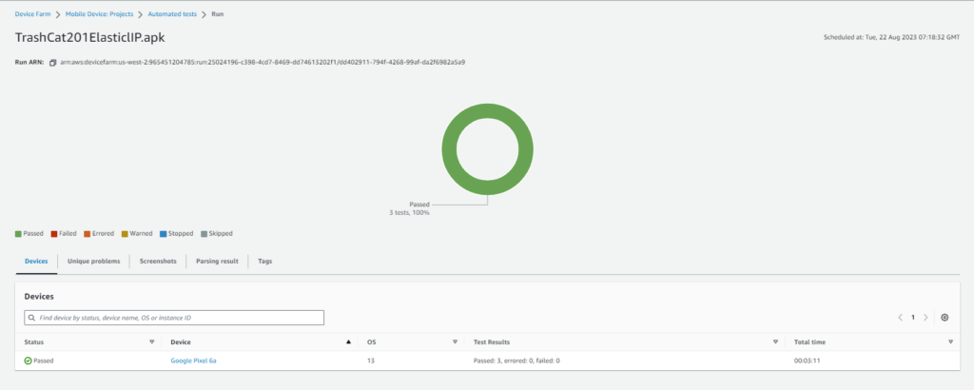The image size is (974, 390).
Task: Click the 'Passed: 3, errored: 0, failed: 0' cell
Action: click(516, 361)
